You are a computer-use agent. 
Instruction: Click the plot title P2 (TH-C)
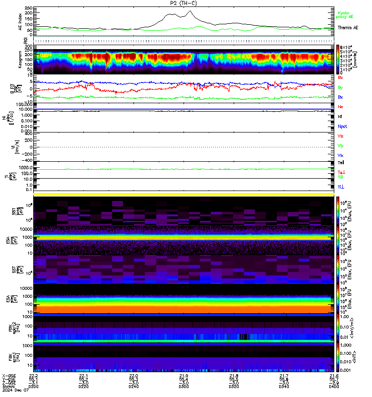tap(183, 3)
